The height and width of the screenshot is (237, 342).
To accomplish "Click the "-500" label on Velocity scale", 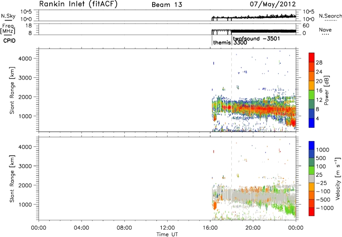I will pos(323,200).
